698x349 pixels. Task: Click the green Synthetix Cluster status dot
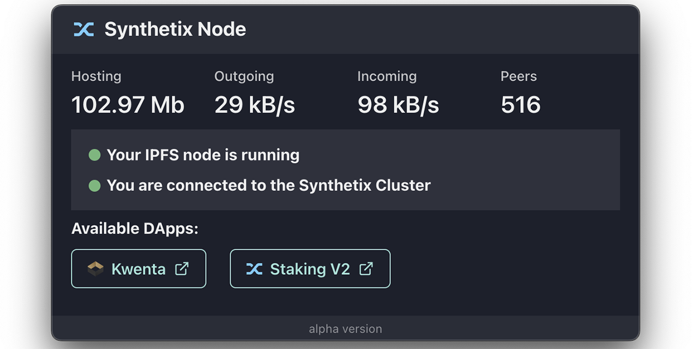point(94,185)
